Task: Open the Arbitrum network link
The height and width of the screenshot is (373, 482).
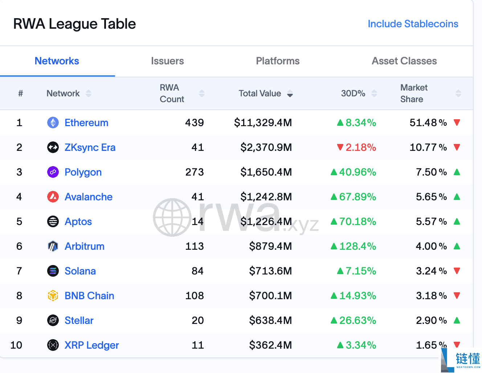Action: [85, 246]
